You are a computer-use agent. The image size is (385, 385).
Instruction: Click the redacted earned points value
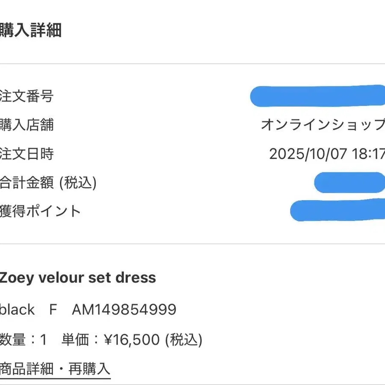[x=337, y=210]
